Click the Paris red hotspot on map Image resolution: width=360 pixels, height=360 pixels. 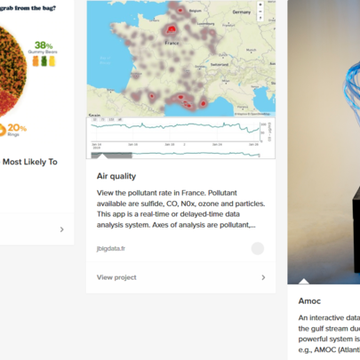pos(172,29)
